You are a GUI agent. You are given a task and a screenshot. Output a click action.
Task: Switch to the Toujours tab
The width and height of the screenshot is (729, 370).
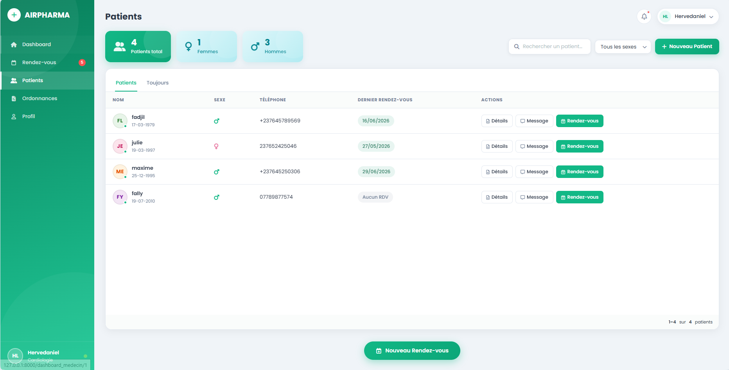(x=158, y=83)
